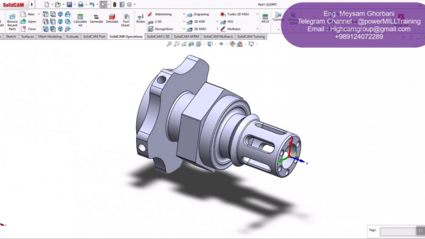The width and height of the screenshot is (425, 239).
Task: Click the Turbo 3D HSM operation
Action: click(x=235, y=14)
